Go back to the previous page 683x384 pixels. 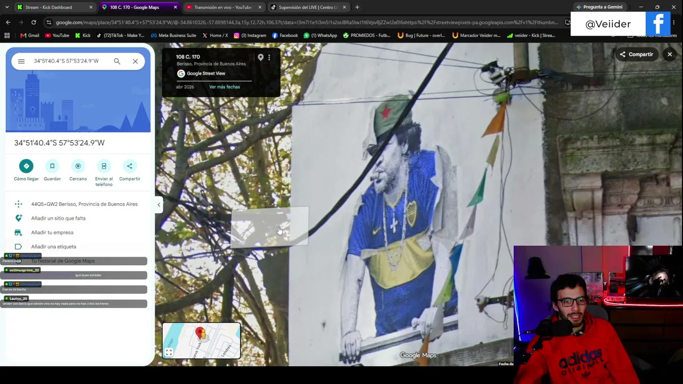click(x=8, y=22)
